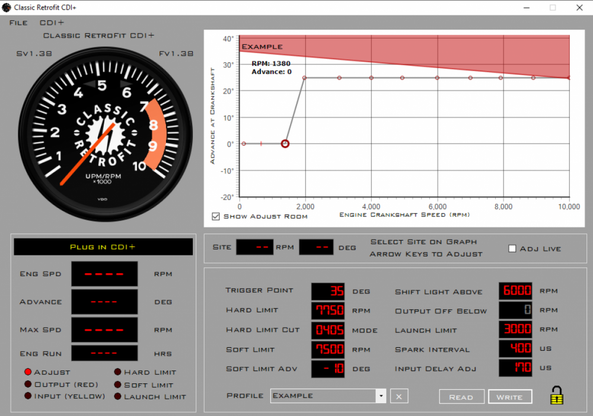Viewport: 593px width, 416px height.
Task: Click the Advance DEG readout
Action: click(x=104, y=302)
